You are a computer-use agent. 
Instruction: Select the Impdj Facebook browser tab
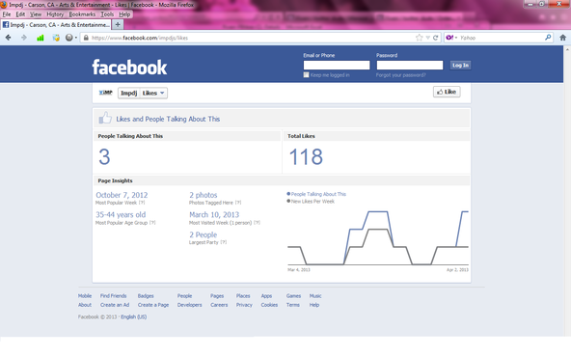pyautogui.click(x=56, y=25)
